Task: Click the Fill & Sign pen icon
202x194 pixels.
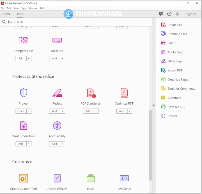Action: [x=163, y=61]
